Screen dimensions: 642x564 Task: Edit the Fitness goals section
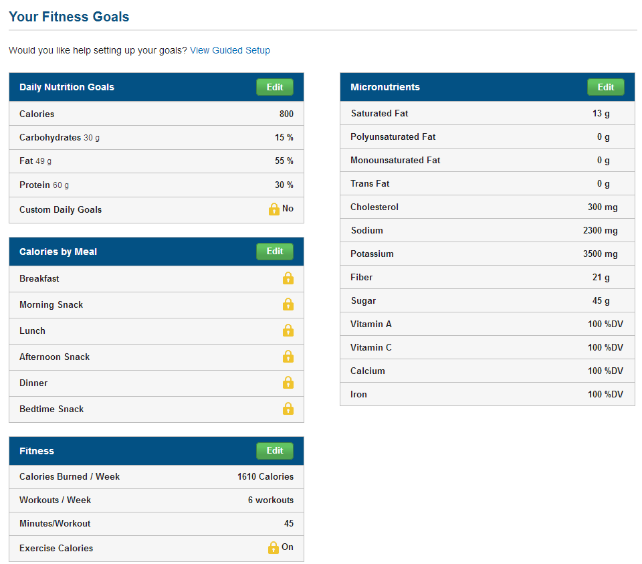[275, 450]
